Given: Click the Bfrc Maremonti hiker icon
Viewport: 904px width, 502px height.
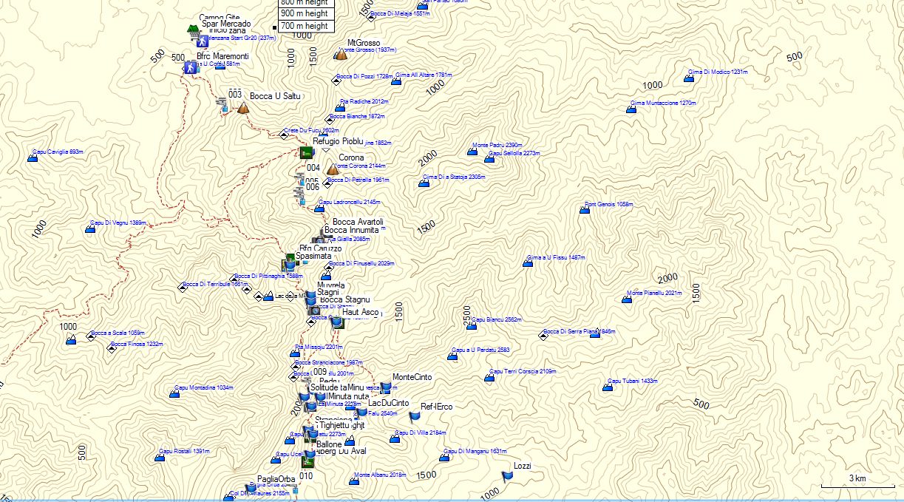Looking at the screenshot, I should pyautogui.click(x=189, y=67).
